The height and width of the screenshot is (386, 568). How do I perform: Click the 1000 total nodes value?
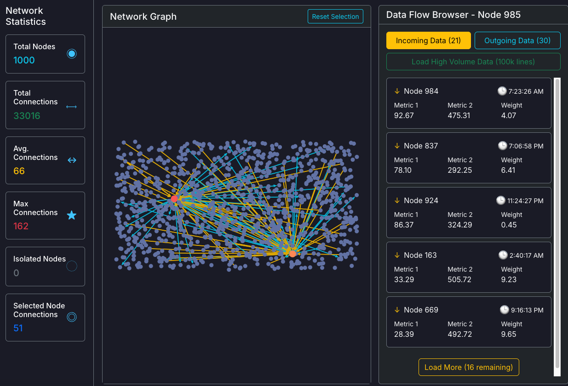click(24, 60)
